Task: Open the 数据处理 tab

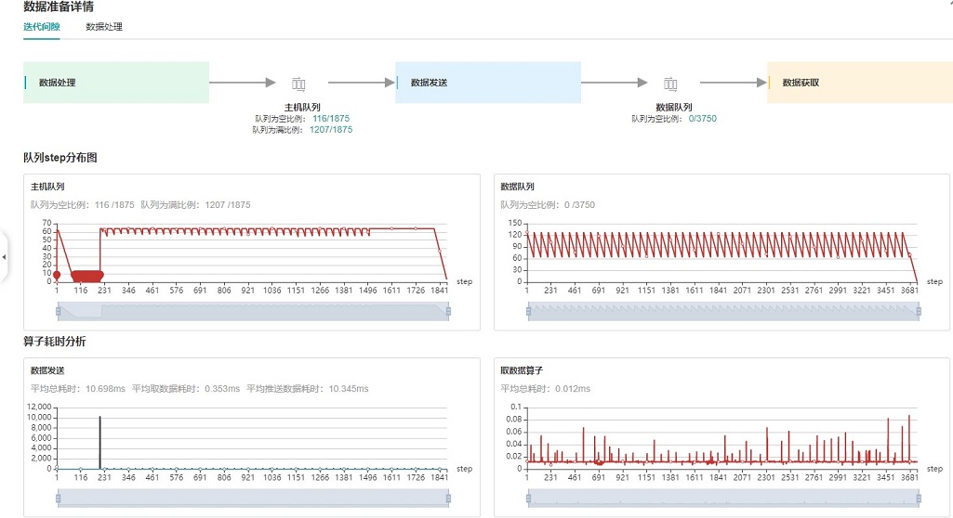Action: coord(104,27)
